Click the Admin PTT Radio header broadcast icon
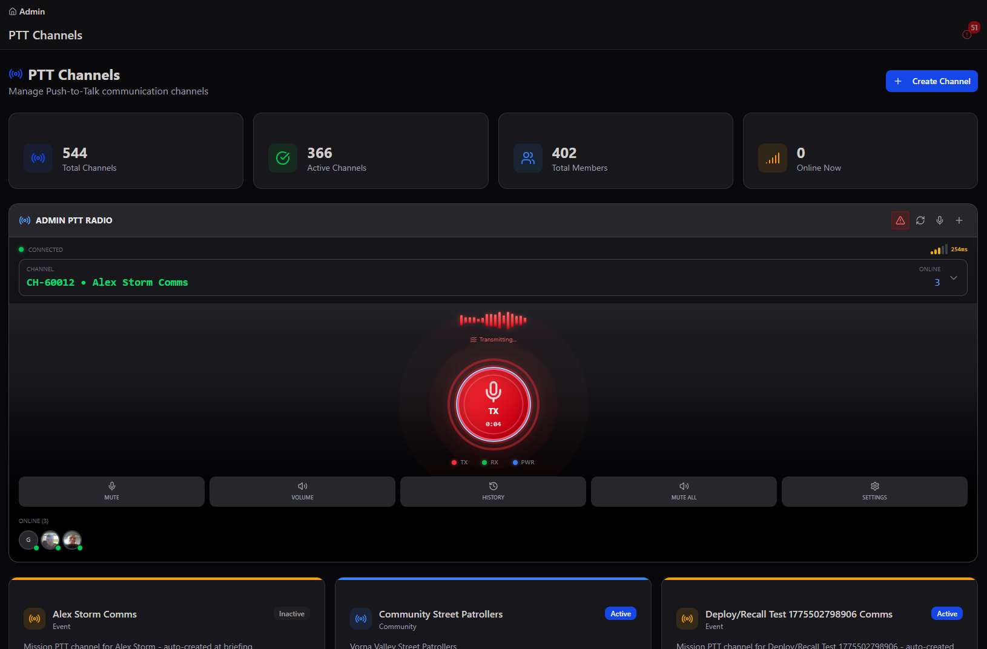The width and height of the screenshot is (987, 649). click(25, 220)
